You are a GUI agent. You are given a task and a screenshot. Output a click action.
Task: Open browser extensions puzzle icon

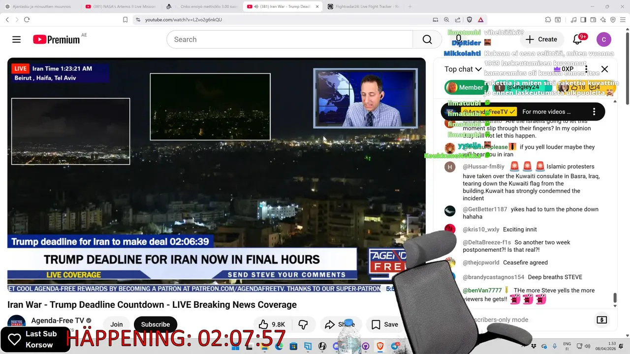(548, 20)
